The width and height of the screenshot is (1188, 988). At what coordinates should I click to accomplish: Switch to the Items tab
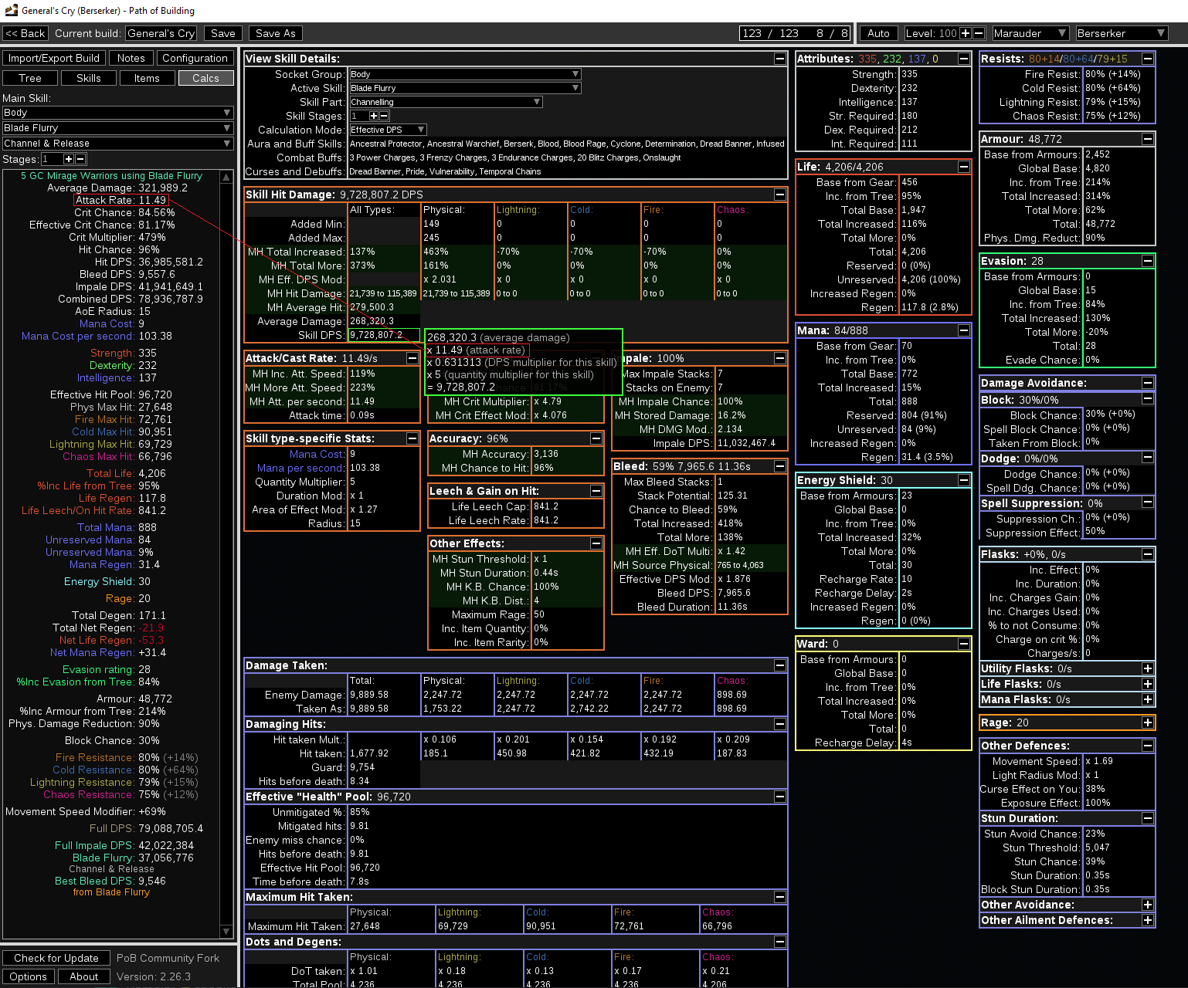[x=147, y=78]
